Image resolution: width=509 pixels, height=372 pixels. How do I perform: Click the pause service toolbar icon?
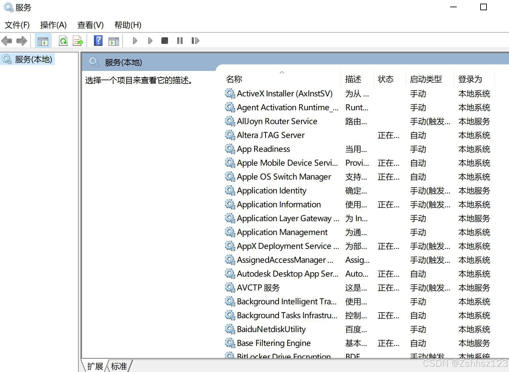180,41
